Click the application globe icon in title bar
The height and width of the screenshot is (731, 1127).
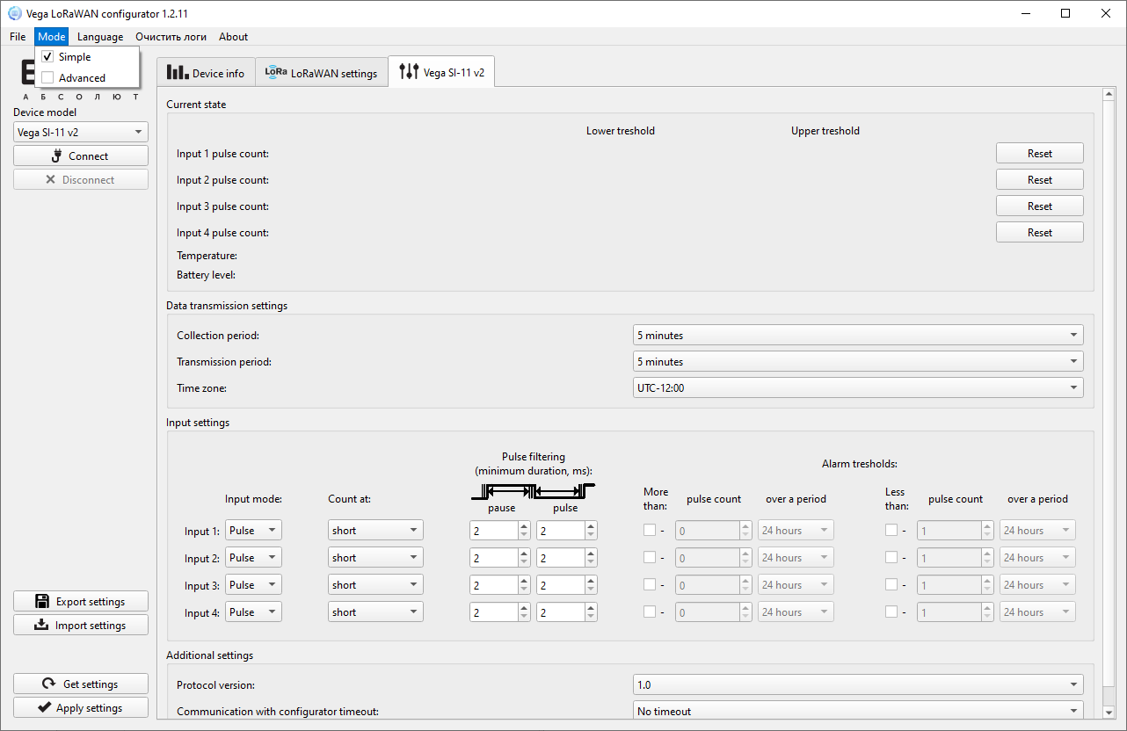[15, 13]
